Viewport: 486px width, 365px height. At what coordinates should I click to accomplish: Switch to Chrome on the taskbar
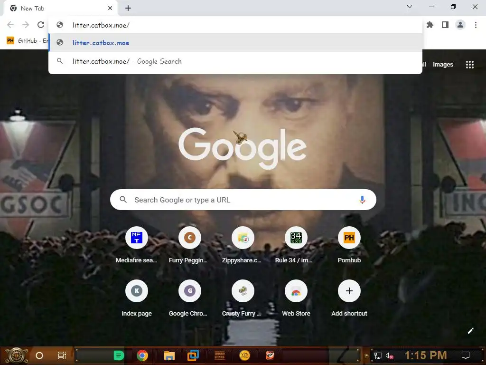coord(142,355)
